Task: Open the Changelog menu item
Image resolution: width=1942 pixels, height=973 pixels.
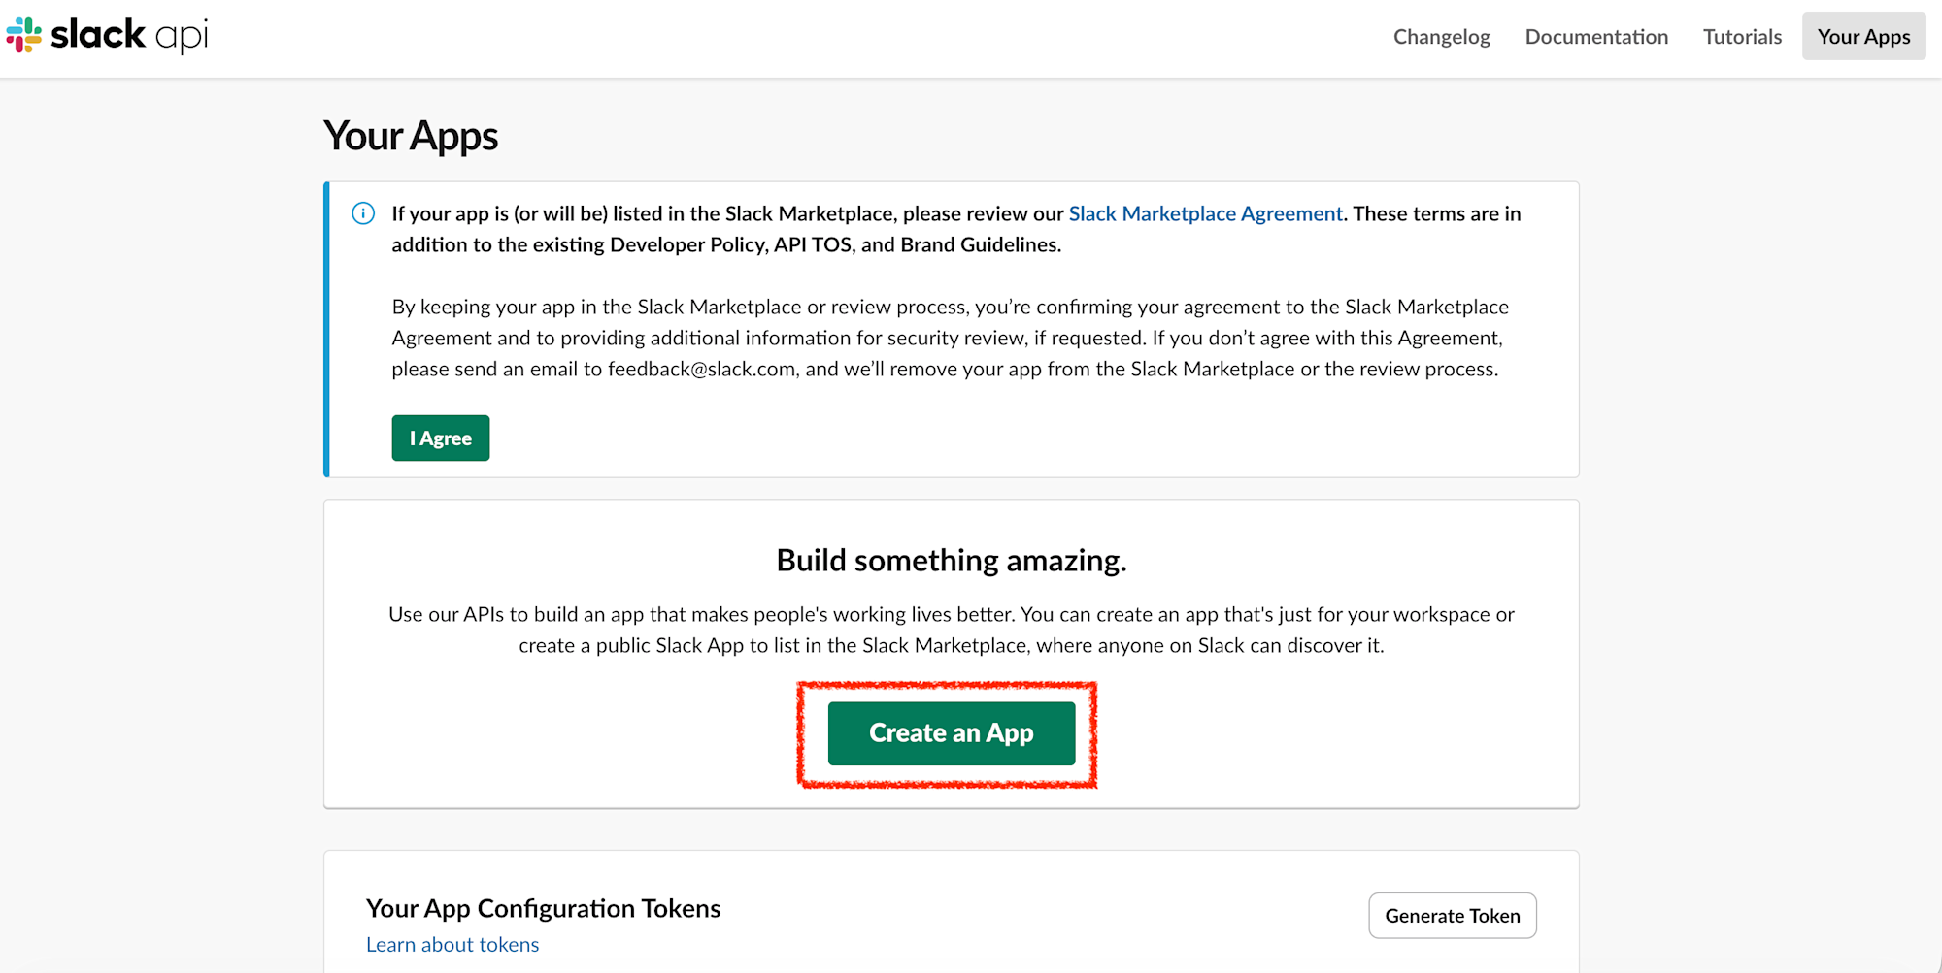Action: (x=1441, y=37)
